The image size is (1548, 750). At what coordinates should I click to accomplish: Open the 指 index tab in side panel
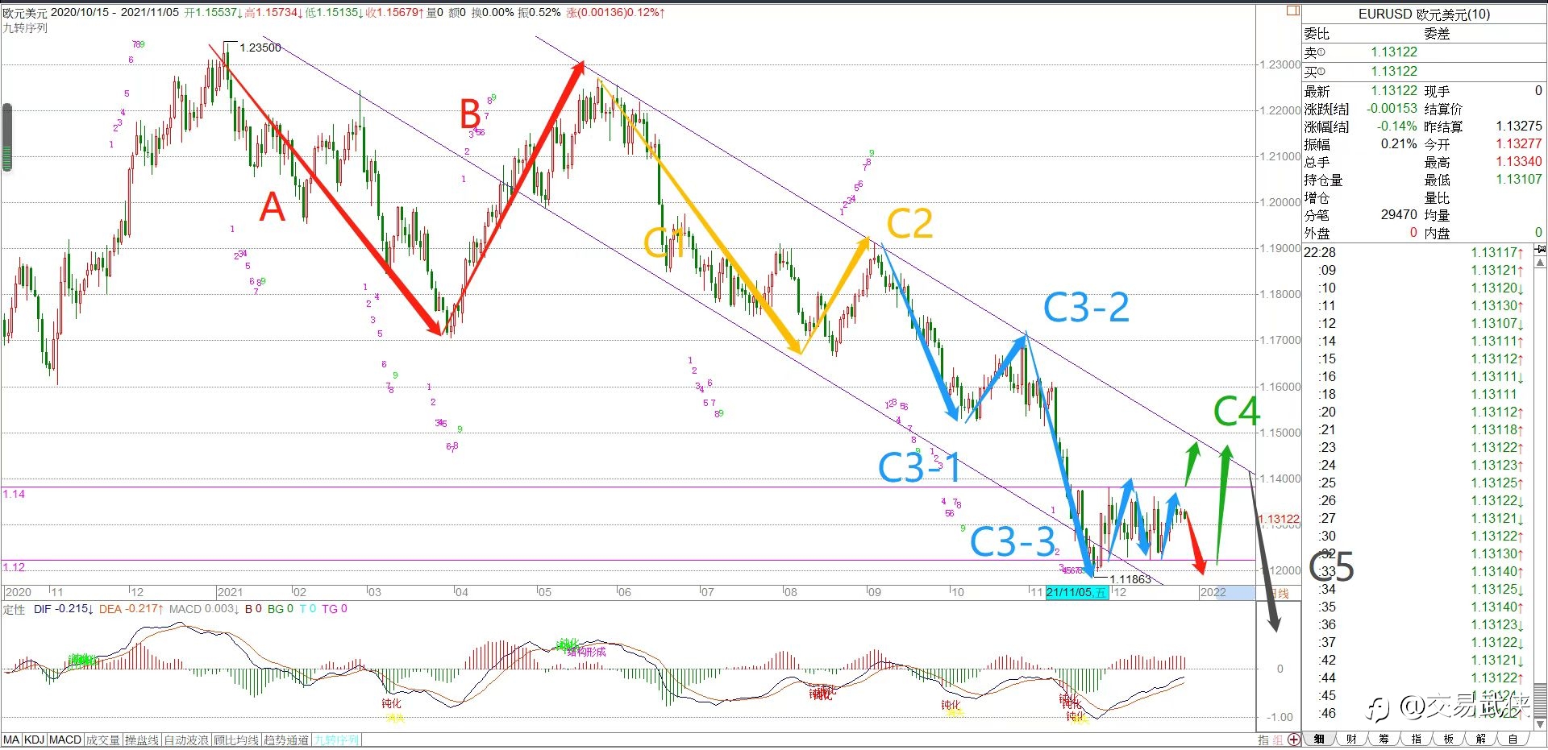1416,739
